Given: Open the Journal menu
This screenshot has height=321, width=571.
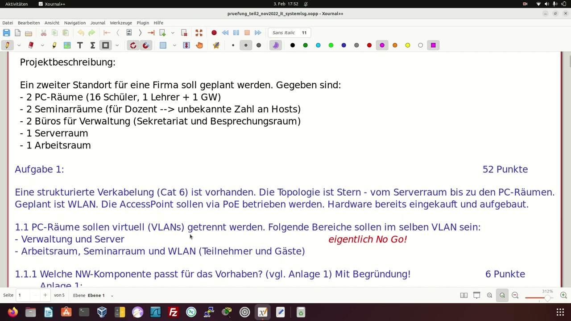Looking at the screenshot, I should click(98, 23).
